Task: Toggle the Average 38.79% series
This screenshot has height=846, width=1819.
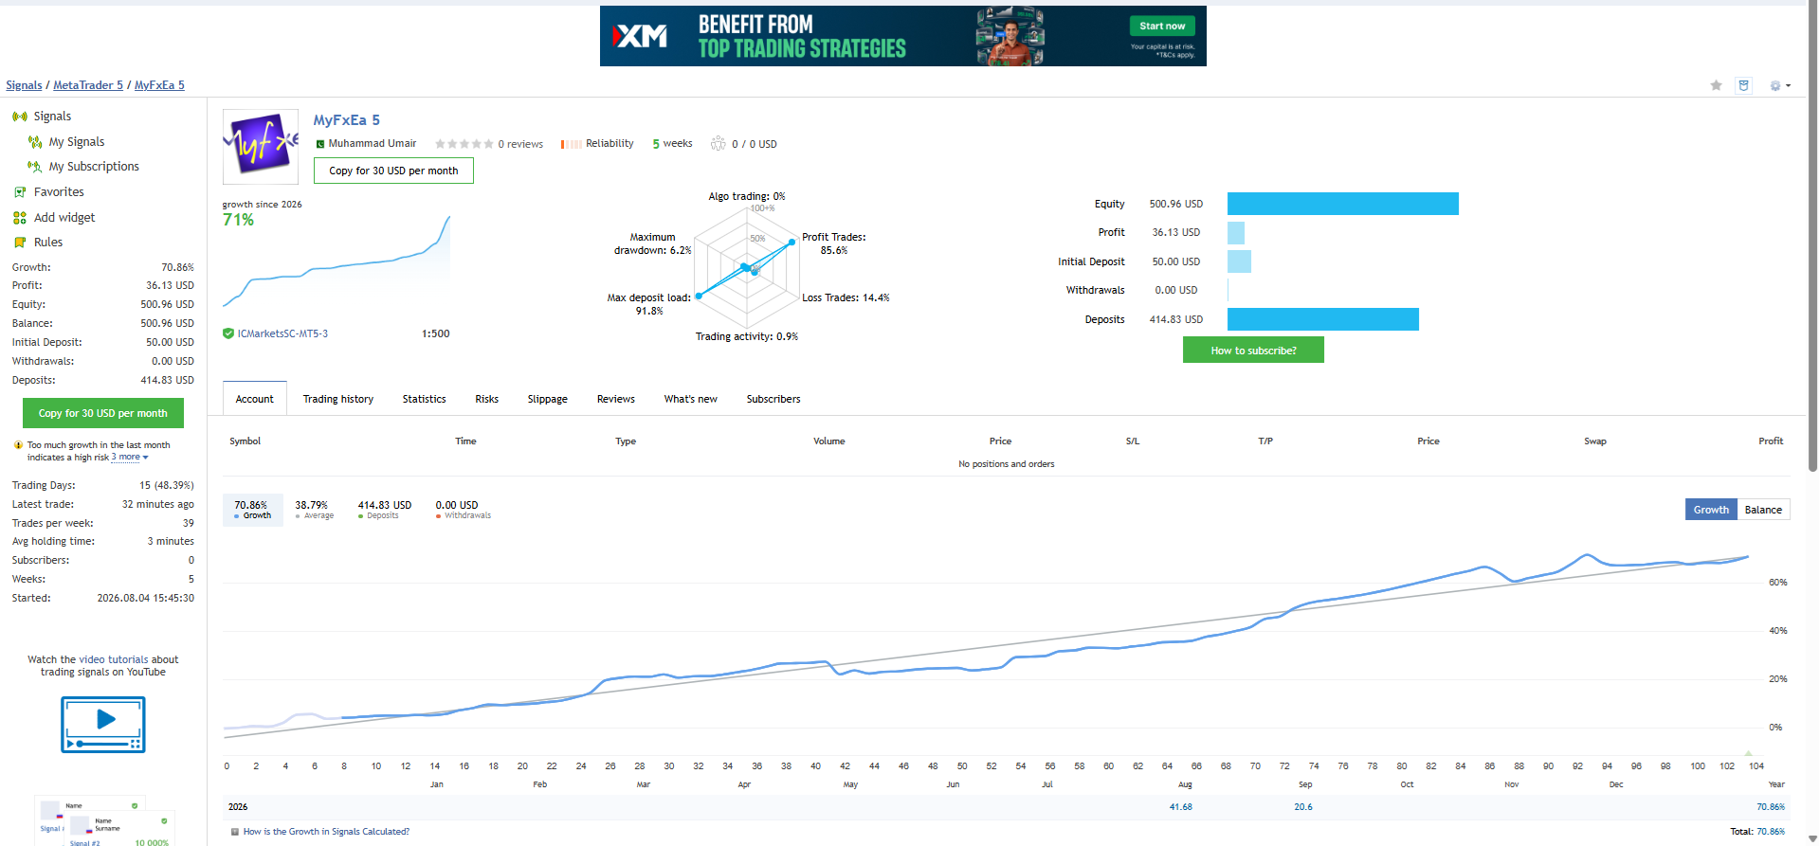Action: (314, 510)
